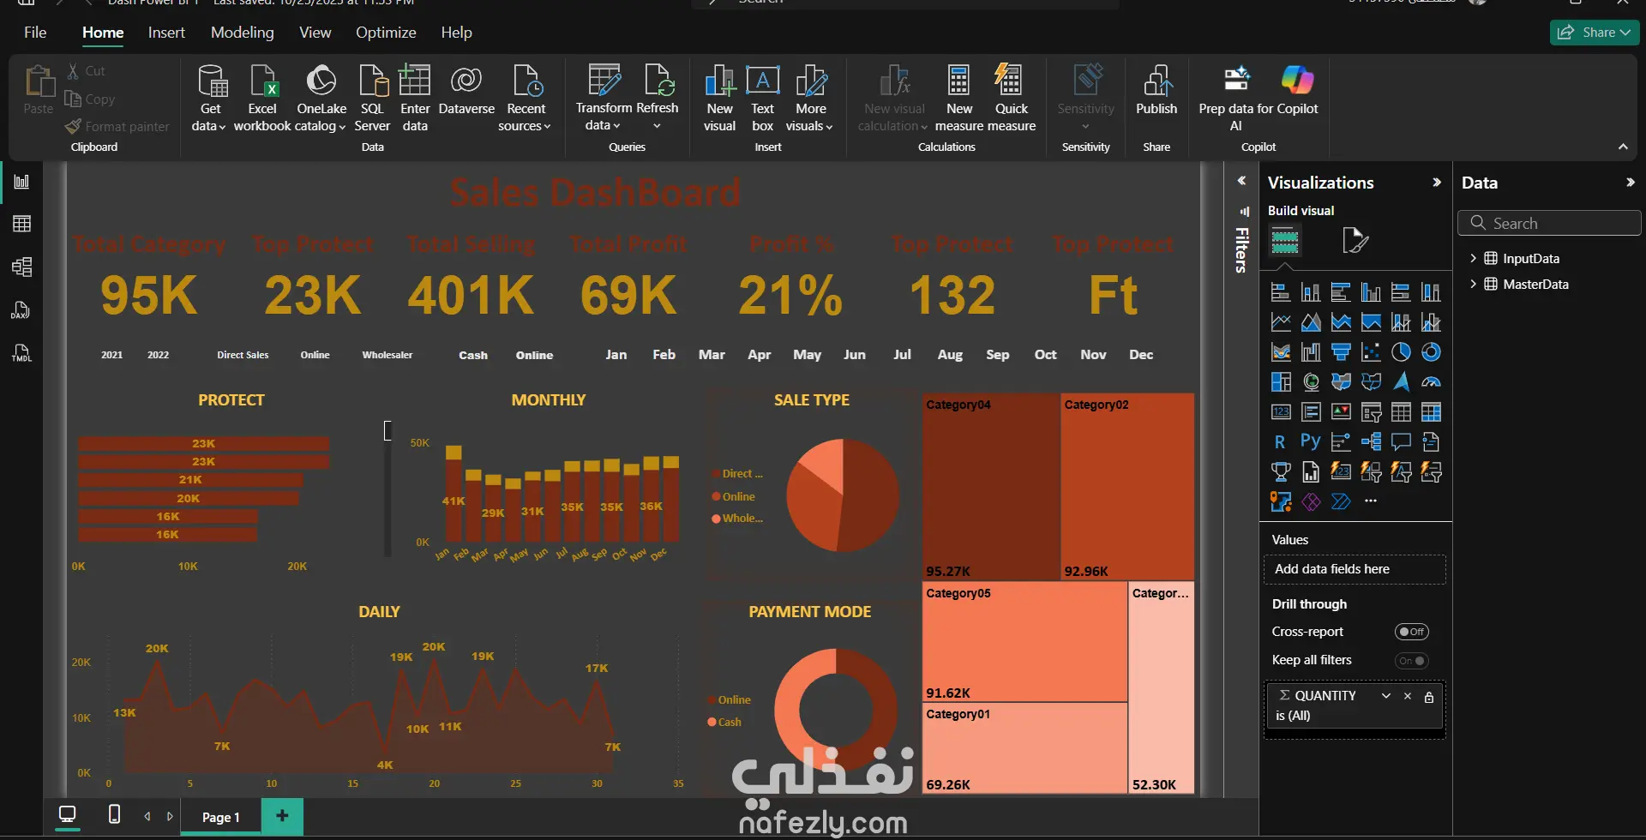Switch to the Insert ribbon tab

click(166, 33)
